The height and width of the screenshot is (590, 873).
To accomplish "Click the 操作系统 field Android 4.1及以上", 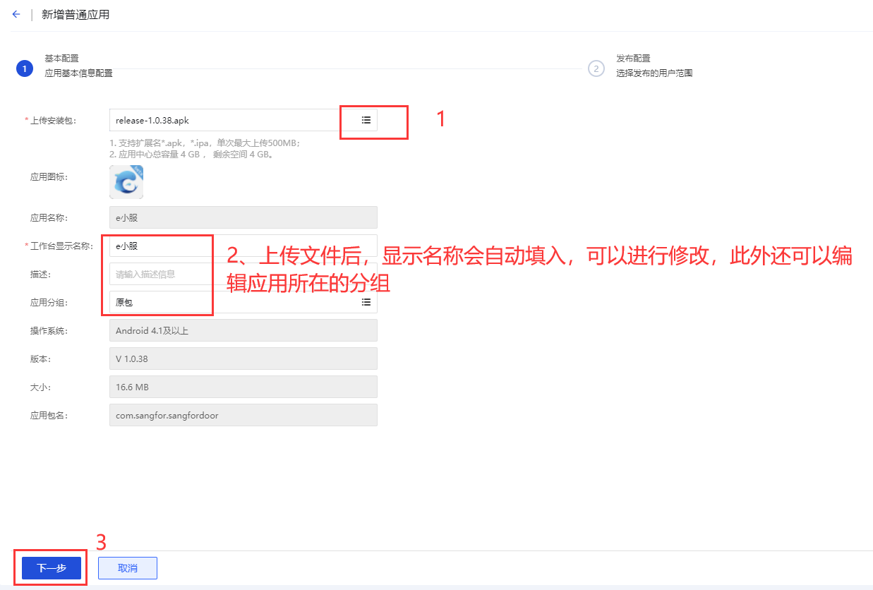I will [243, 330].
